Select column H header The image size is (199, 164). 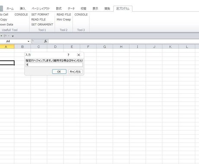click(121, 47)
